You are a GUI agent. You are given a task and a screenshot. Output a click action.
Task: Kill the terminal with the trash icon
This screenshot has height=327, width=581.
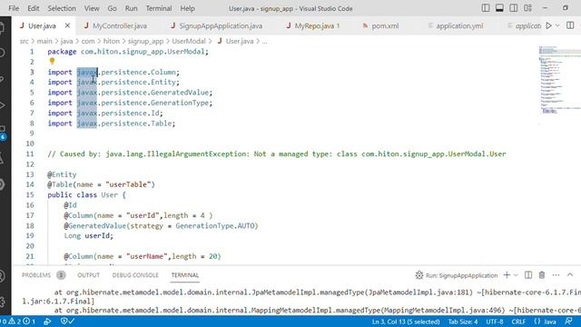pos(542,275)
